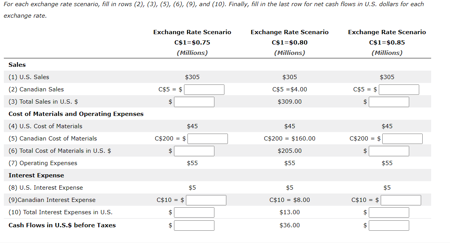Click the Total Cost of Materials field under $0.75
Viewport: 450px width, 243px height.
(194, 150)
